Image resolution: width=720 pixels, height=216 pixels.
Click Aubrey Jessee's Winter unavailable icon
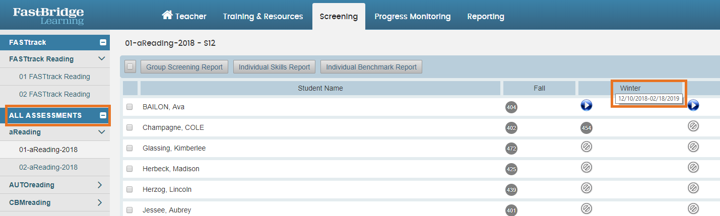(586, 208)
